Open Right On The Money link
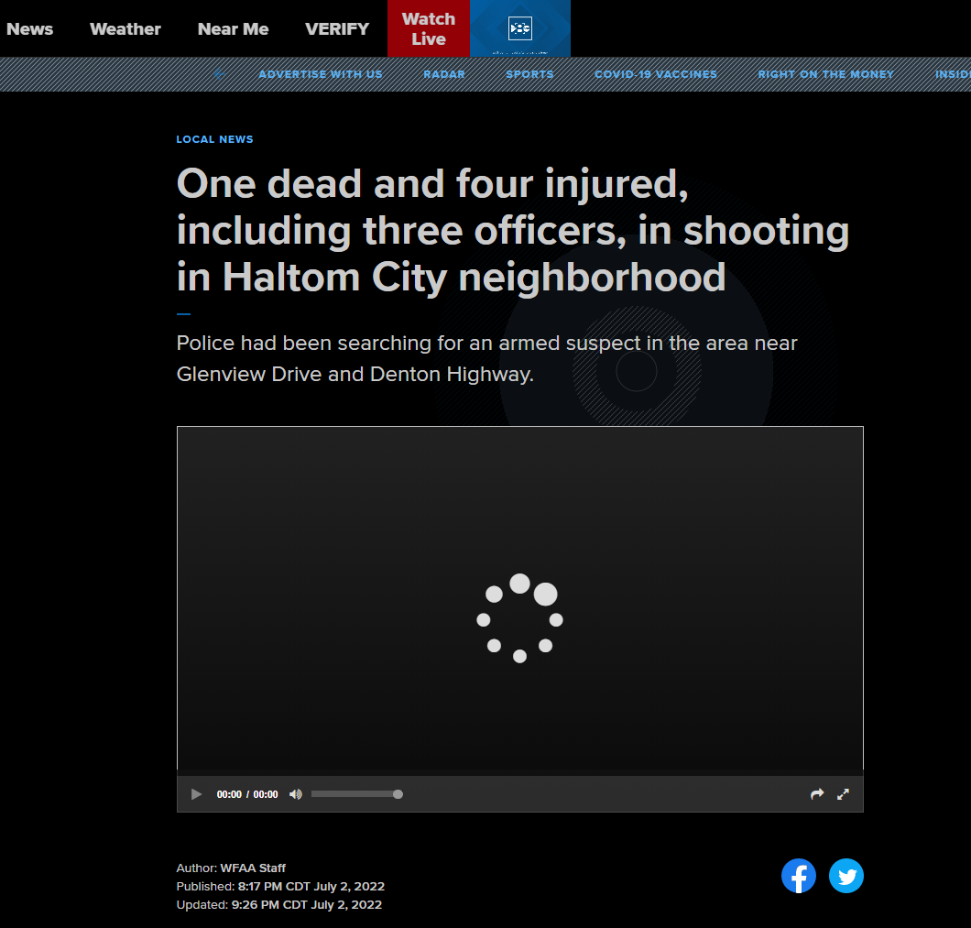971x928 pixels. (x=825, y=74)
